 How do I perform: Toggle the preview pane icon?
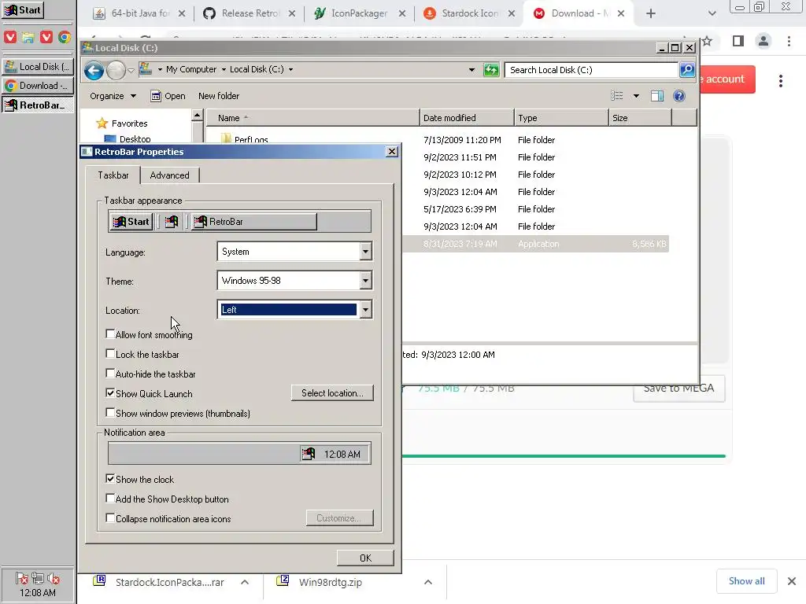tap(657, 96)
